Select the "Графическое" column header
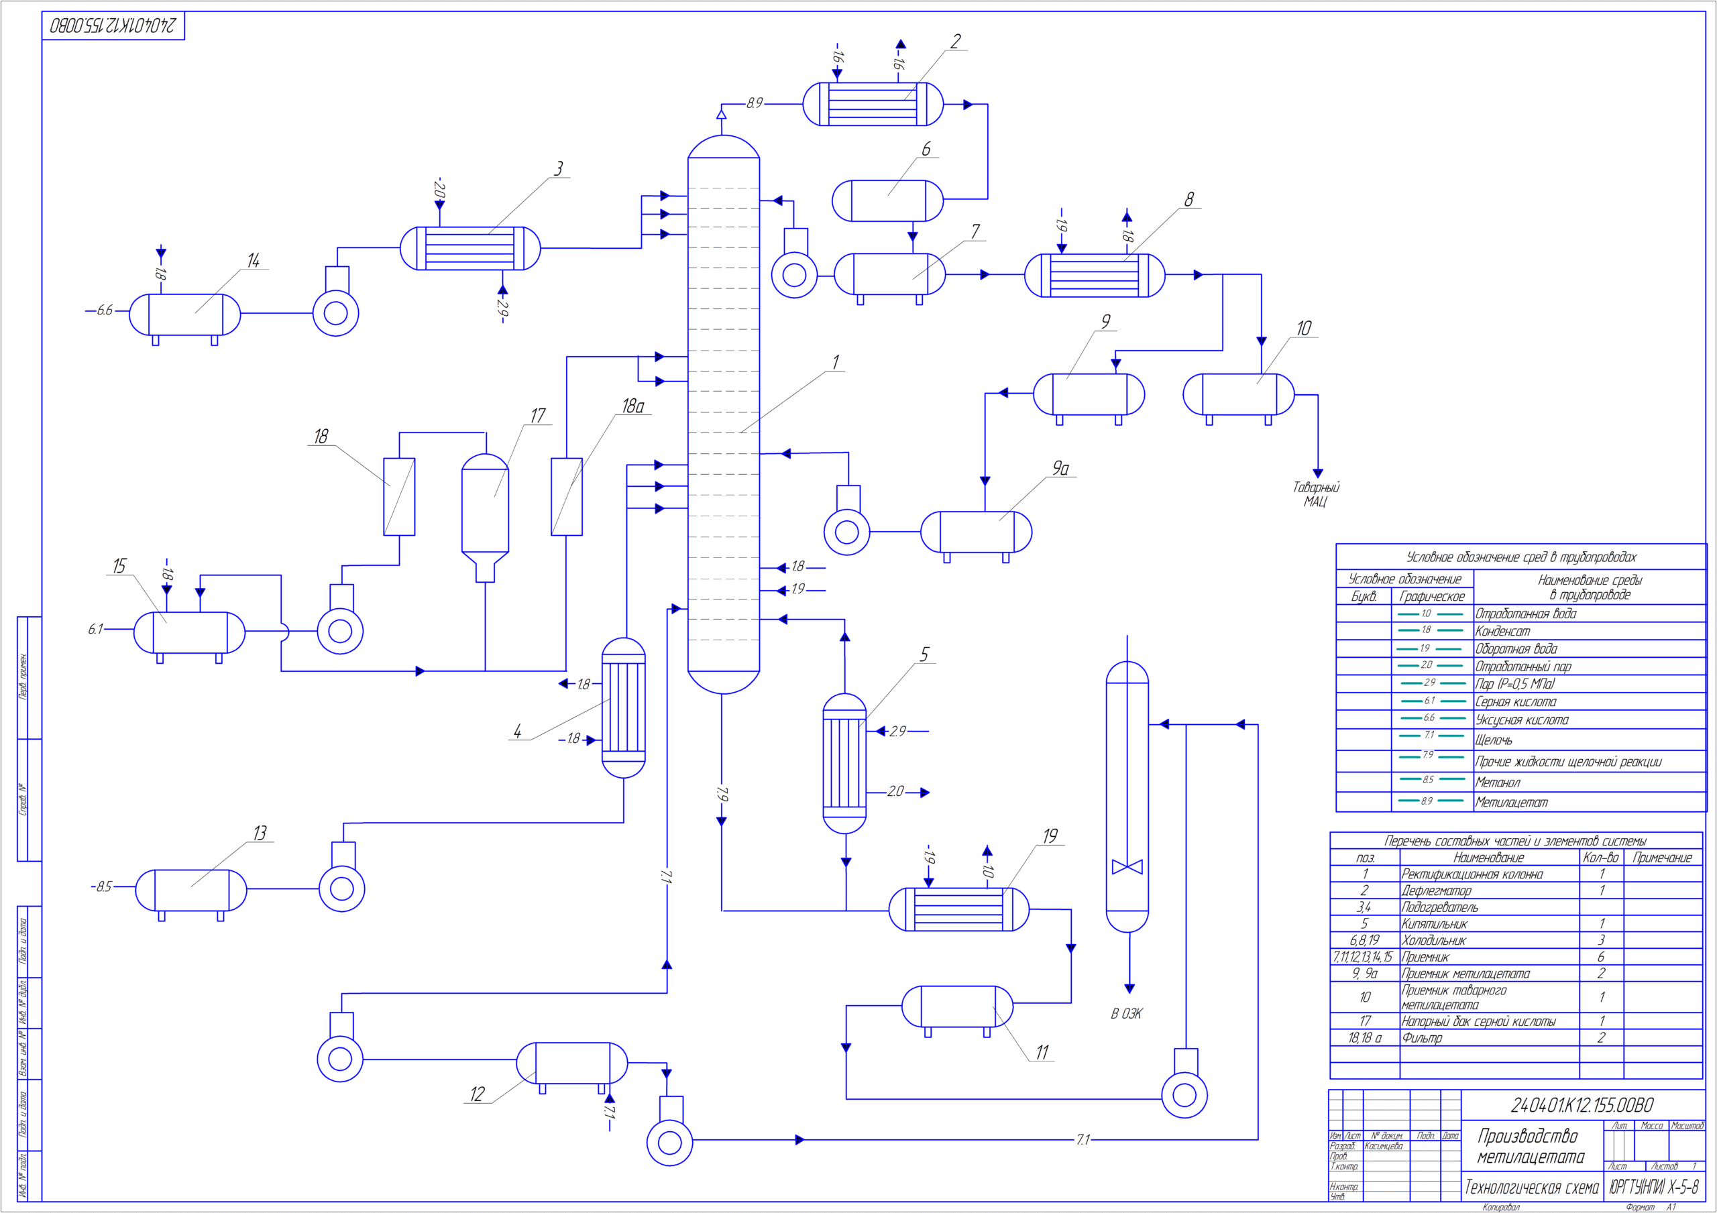 click(1431, 597)
